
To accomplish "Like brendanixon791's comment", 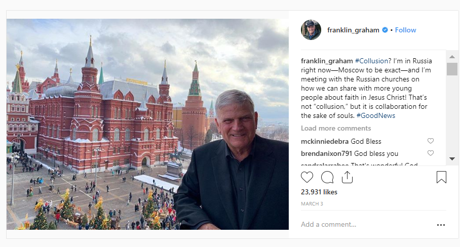I will click(431, 153).
